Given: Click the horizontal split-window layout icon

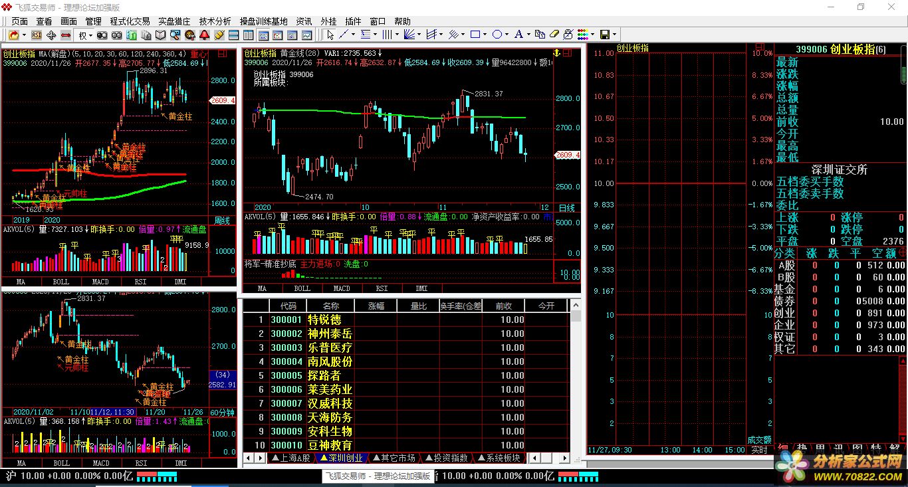Looking at the screenshot, I should click(233, 35).
